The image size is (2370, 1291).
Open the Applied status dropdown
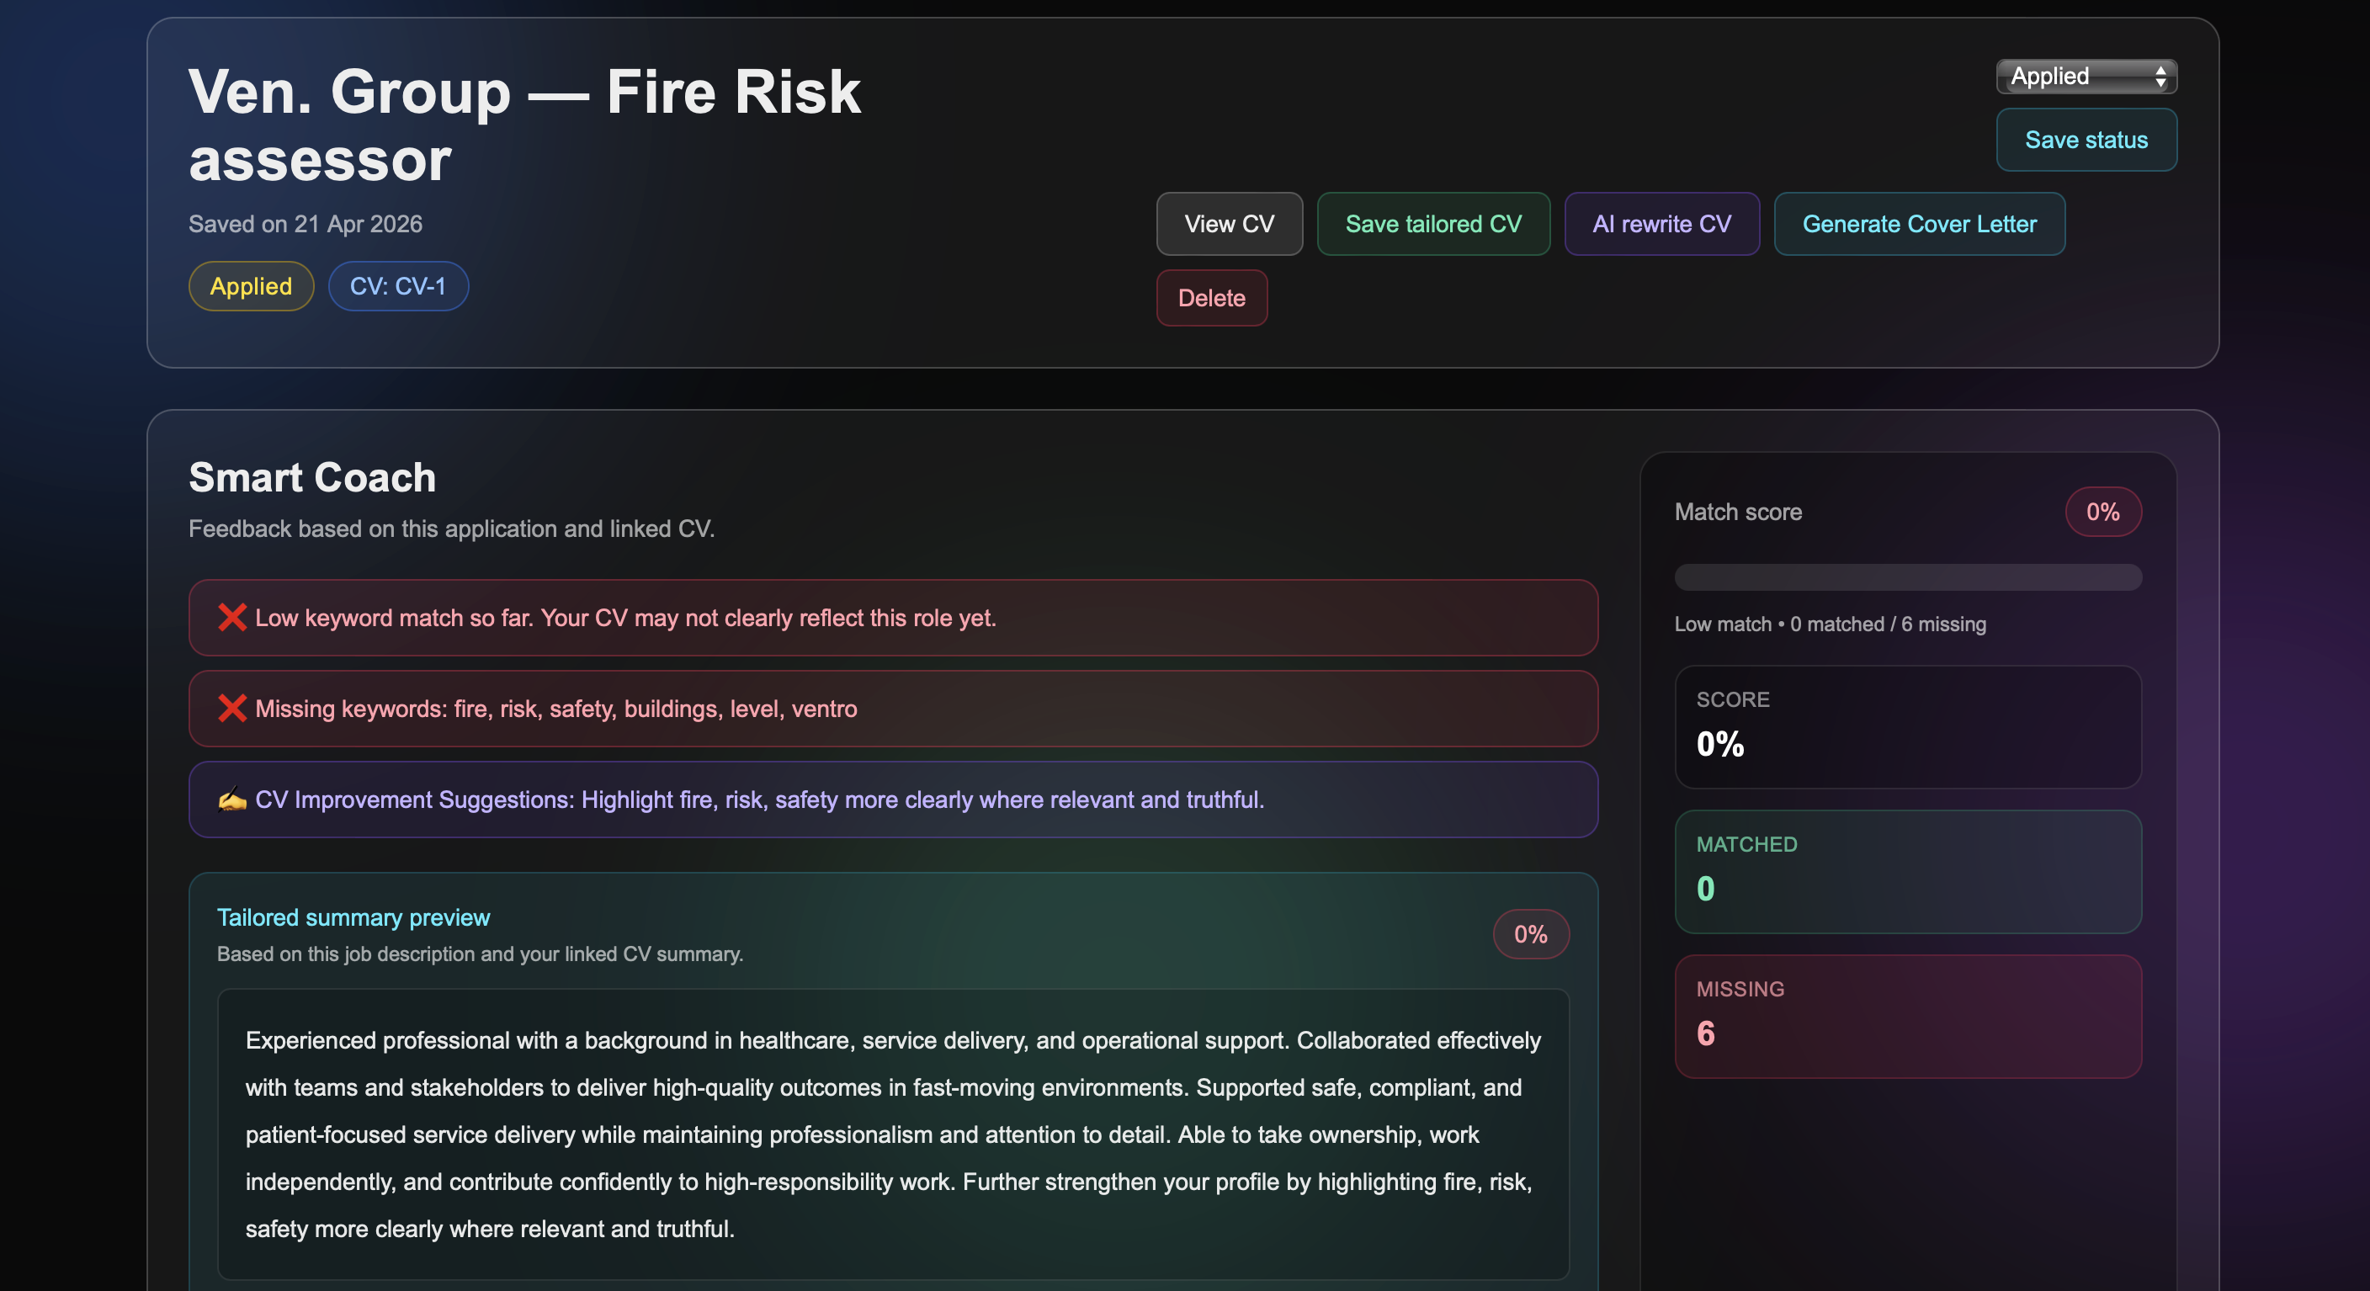(x=2086, y=77)
